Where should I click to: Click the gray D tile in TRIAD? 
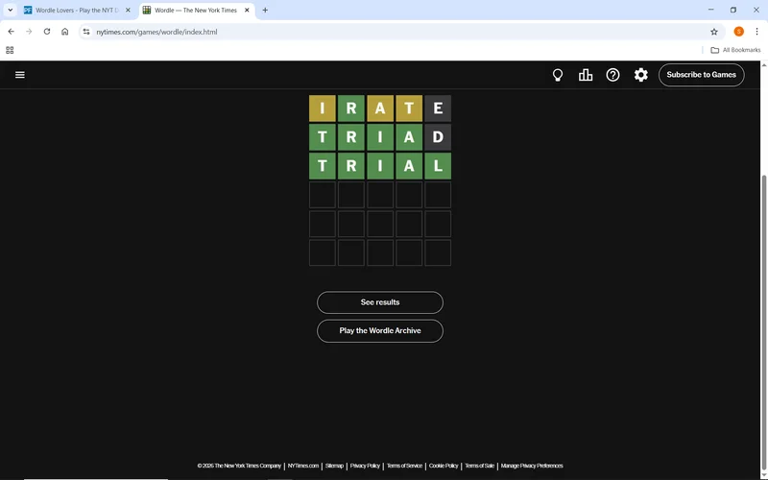point(438,137)
